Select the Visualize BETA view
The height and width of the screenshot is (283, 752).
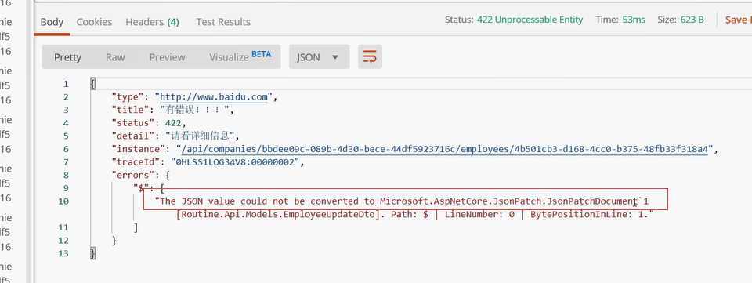pos(240,57)
